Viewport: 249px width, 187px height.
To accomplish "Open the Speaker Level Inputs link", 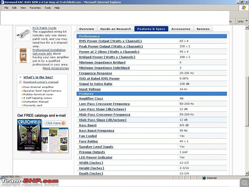I will [x=96, y=147].
